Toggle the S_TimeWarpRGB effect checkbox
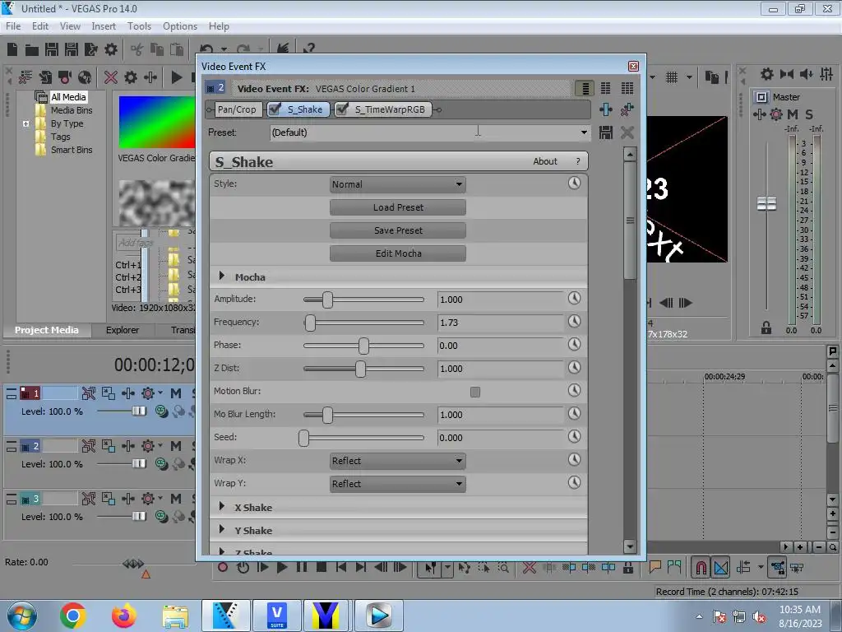This screenshot has width=842, height=632. pos(341,109)
